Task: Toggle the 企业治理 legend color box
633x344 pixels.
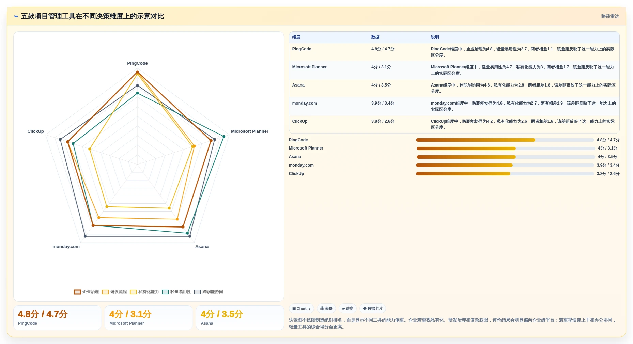Action: (77, 292)
